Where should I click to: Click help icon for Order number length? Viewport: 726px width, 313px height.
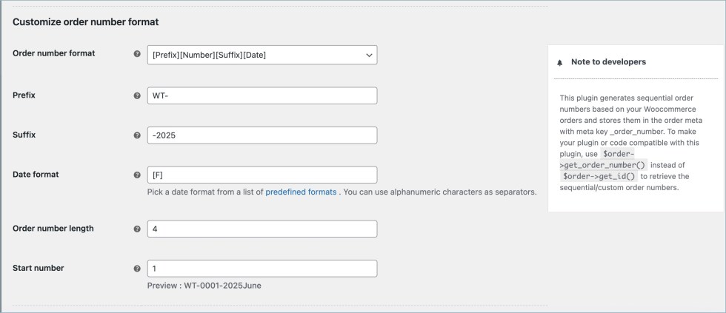pos(137,229)
